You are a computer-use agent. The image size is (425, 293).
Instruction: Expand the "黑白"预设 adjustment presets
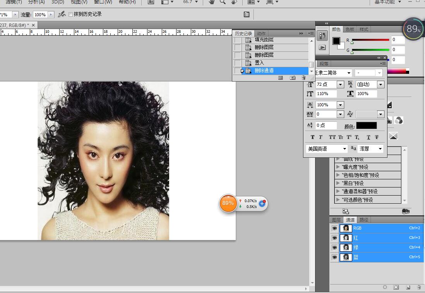338,183
